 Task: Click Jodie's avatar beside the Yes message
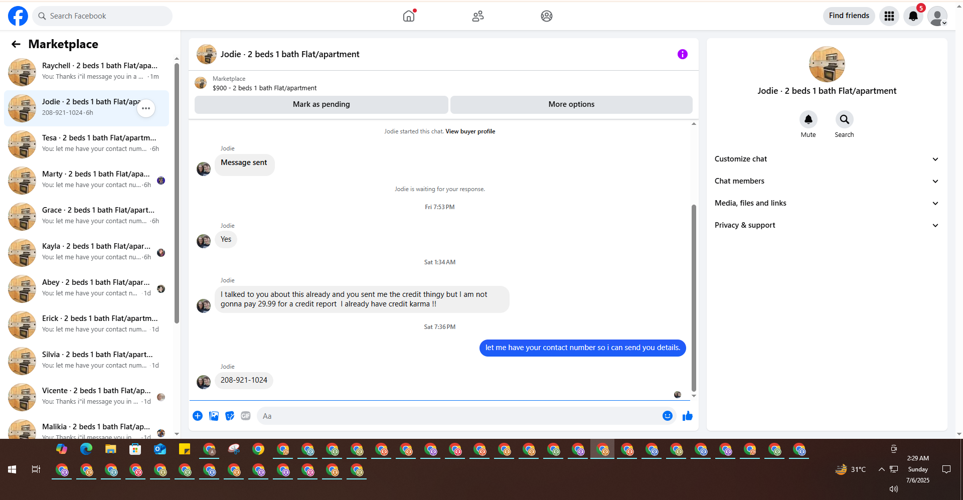(204, 241)
